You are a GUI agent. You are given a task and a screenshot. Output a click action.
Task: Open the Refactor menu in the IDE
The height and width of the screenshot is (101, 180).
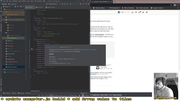point(24,1)
